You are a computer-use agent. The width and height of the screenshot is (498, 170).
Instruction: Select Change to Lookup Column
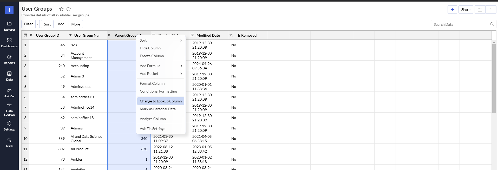[x=161, y=101]
